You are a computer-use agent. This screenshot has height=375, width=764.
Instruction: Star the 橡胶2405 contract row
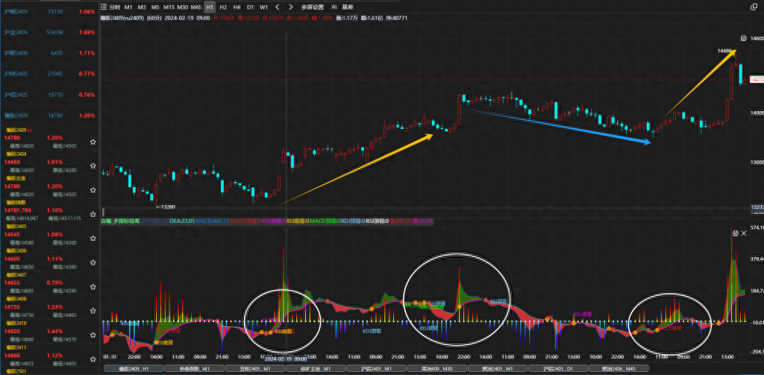[x=93, y=239]
